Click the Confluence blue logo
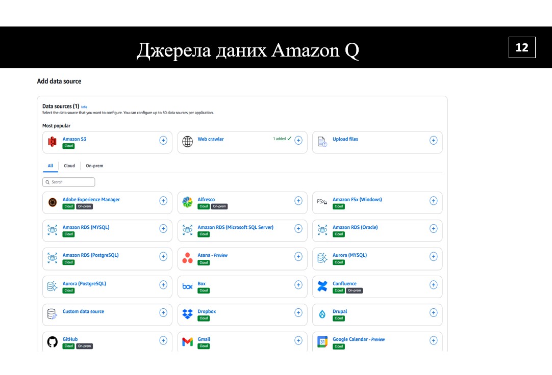Screen dimensions: 552x375 [322, 286]
